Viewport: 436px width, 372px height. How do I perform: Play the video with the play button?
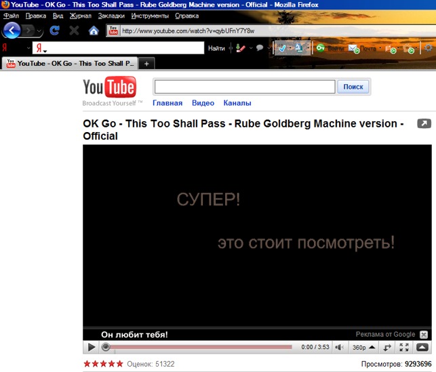click(92, 348)
